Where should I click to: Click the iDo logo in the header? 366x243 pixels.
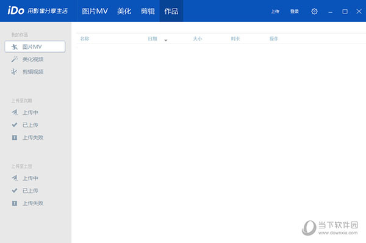(16, 11)
